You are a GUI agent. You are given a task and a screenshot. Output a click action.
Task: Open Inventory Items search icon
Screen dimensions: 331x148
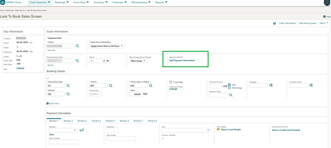click(x=311, y=85)
